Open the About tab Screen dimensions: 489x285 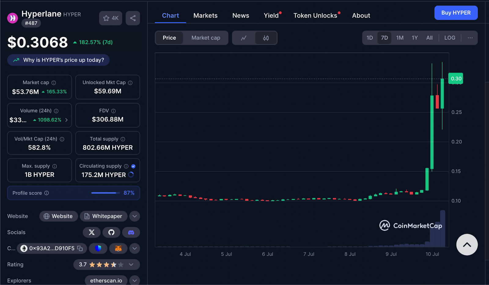[361, 16]
